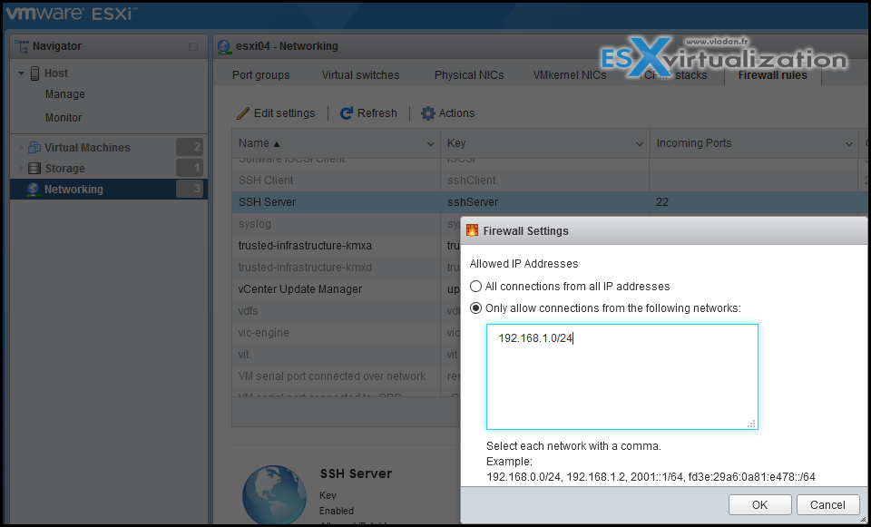
Task: Select Only allow connections from following networks
Action: pyautogui.click(x=475, y=308)
